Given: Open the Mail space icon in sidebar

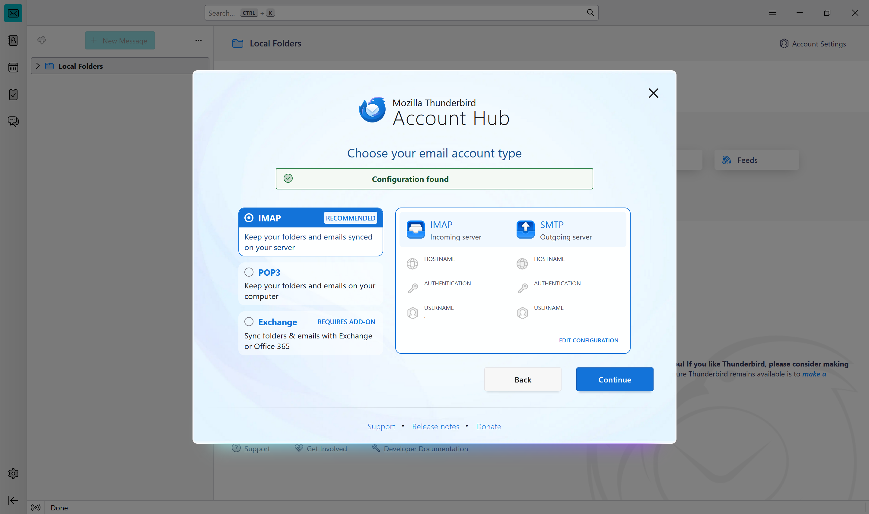Looking at the screenshot, I should tap(13, 13).
